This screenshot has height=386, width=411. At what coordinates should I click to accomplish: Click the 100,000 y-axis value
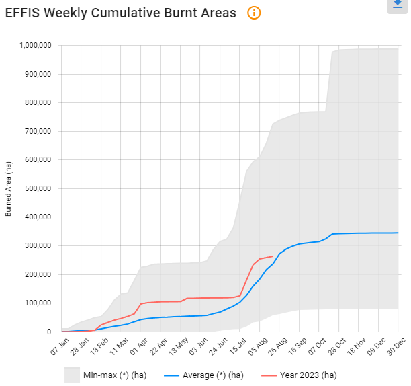click(x=38, y=303)
